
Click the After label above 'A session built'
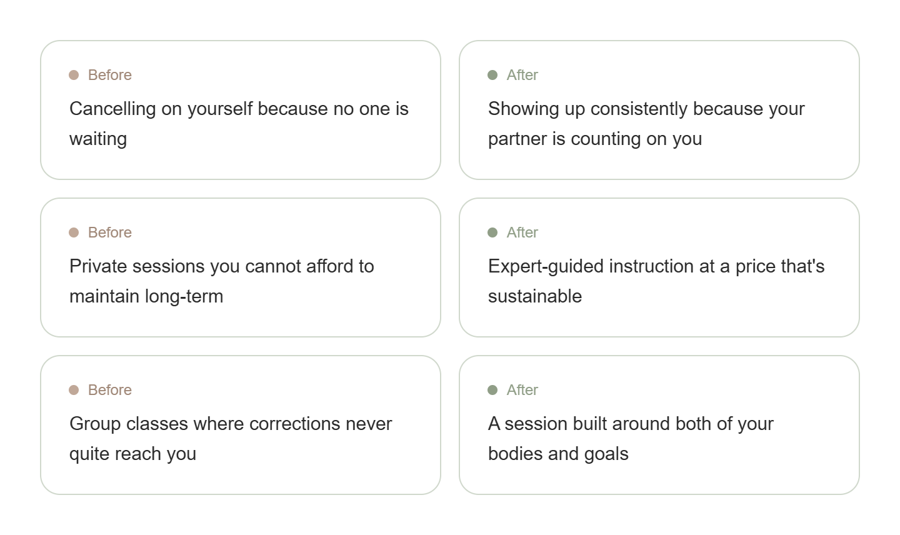(522, 390)
